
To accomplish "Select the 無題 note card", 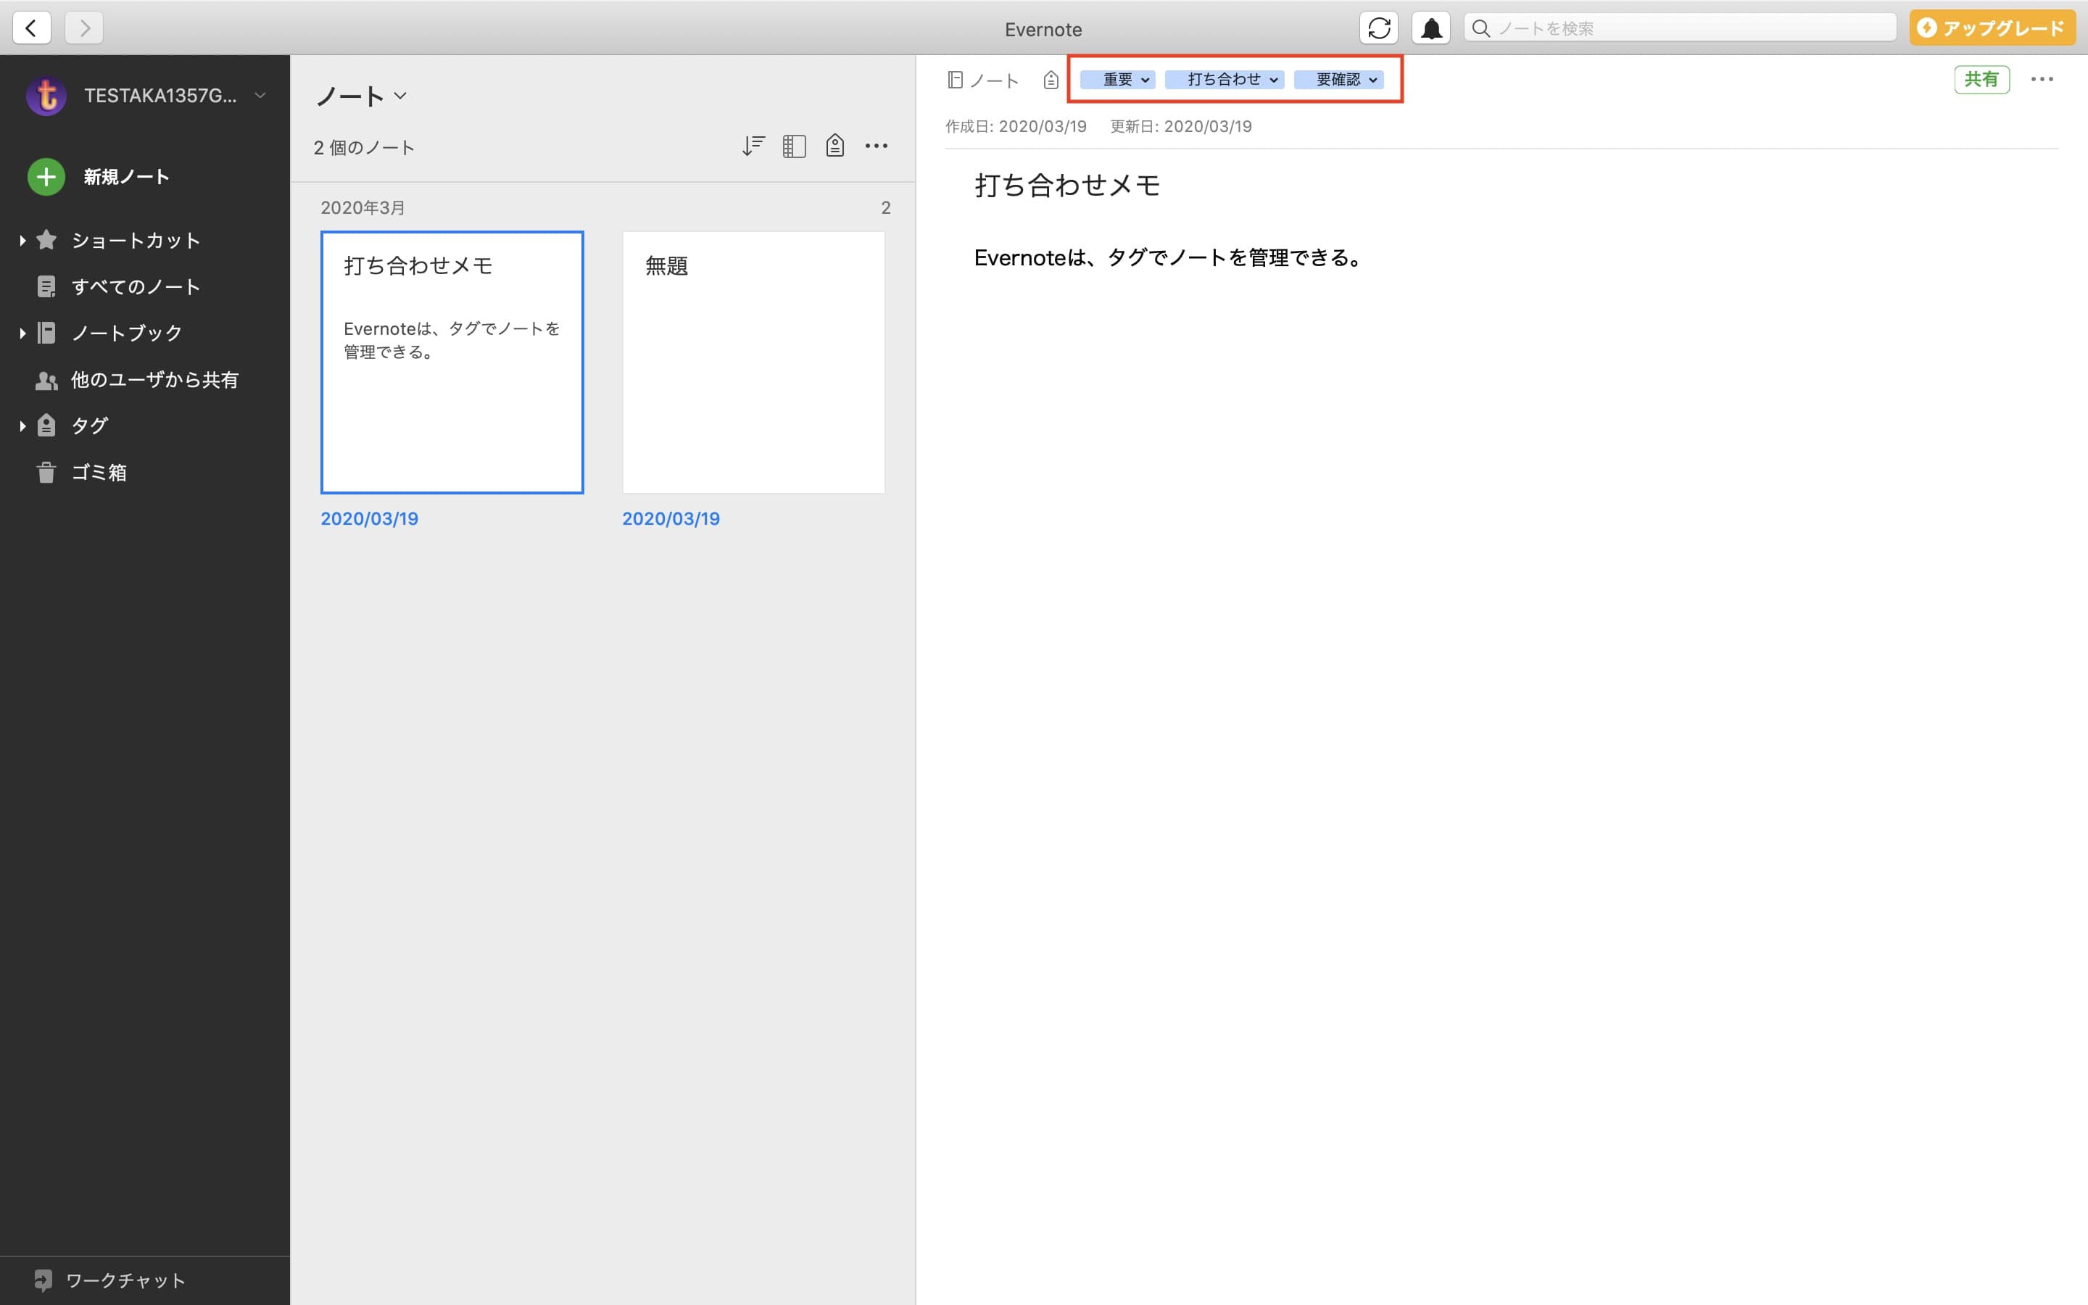I will (753, 362).
